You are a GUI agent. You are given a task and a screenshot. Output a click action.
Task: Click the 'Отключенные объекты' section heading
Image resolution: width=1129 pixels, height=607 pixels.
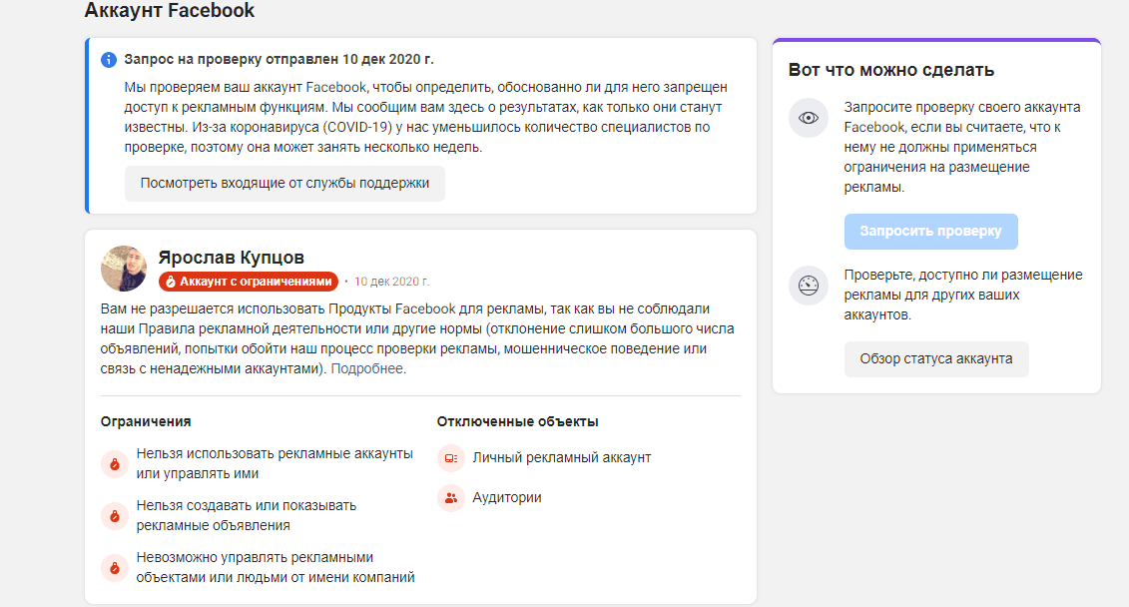click(x=518, y=422)
